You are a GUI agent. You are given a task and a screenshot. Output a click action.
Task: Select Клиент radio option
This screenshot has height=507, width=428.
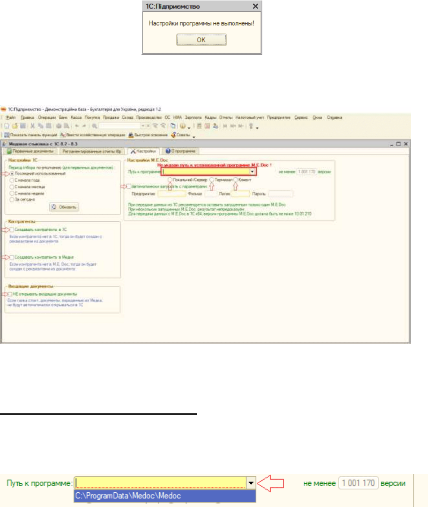[x=235, y=179]
